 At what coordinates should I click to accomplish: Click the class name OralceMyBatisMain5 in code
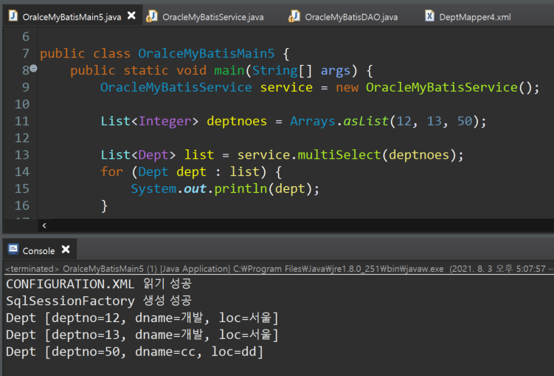206,53
